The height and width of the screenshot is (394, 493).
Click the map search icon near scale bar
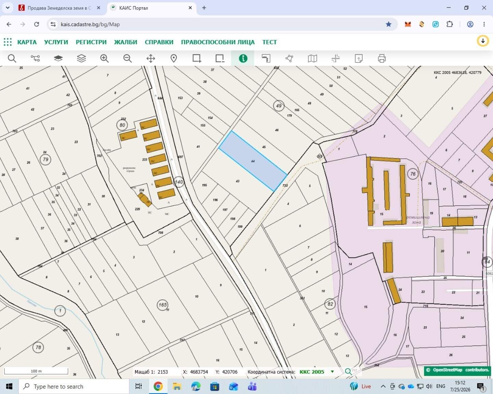click(x=348, y=371)
